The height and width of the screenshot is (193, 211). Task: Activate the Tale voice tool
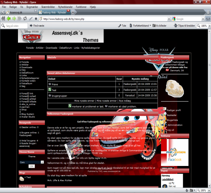tap(122, 26)
